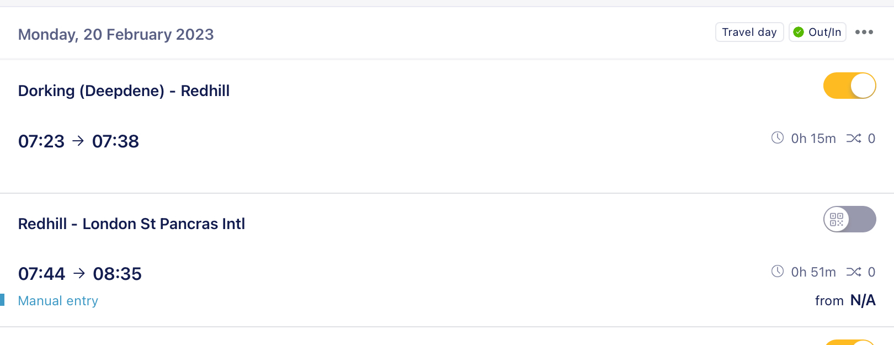Click the arrow between 07:23 and 07:38

[x=78, y=141]
